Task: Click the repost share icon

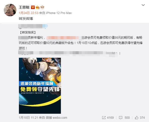Action: point(104,118)
